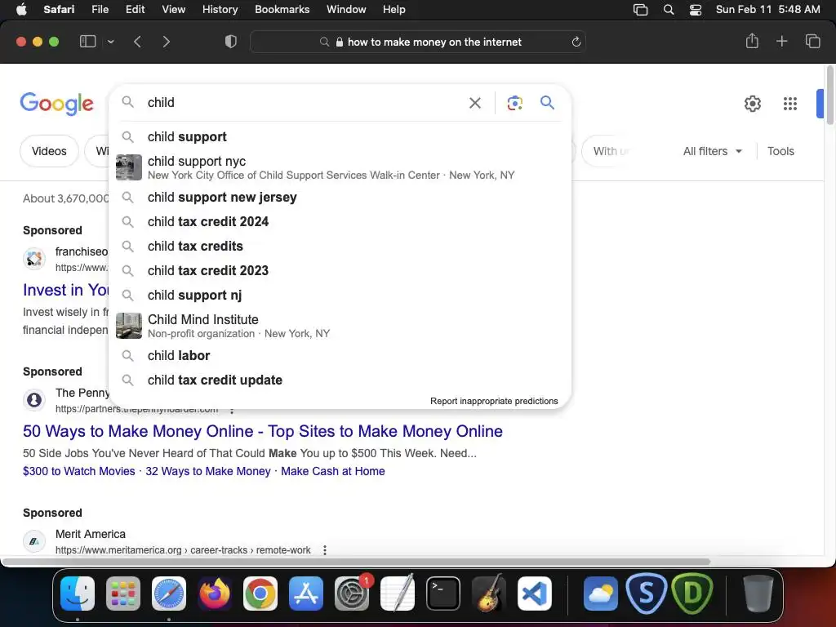
Task: Toggle Safari sidebar
Action: coord(87,42)
